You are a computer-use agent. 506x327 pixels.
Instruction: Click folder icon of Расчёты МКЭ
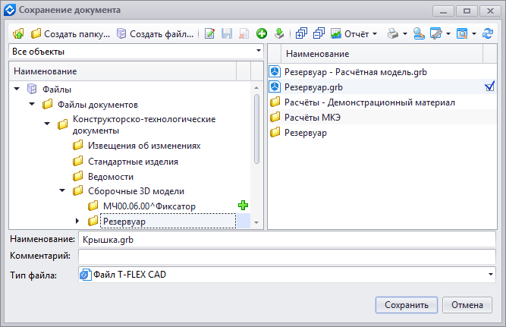coord(275,117)
